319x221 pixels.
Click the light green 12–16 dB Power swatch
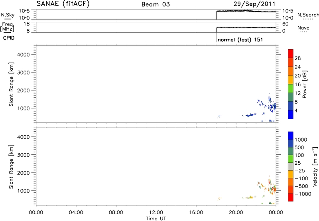(x=291, y=88)
